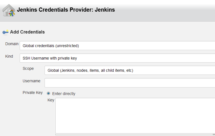Click the Jenkins Credentials Provider house icon
The image size is (215, 136).
click(9, 11)
